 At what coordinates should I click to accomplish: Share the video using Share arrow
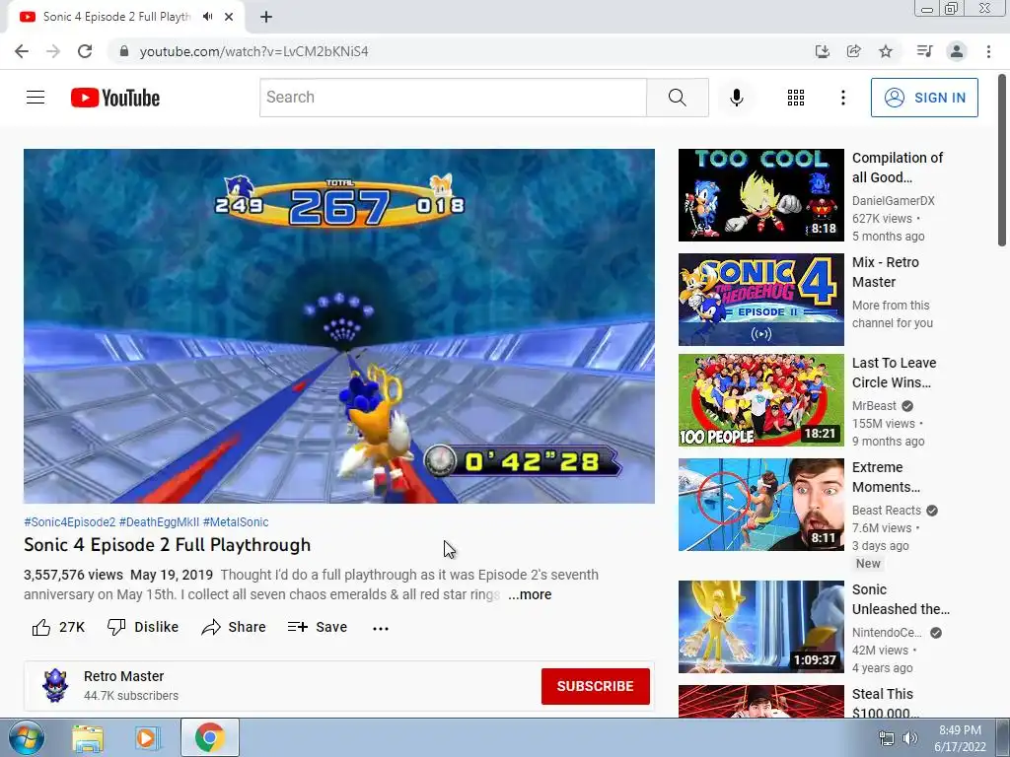(211, 627)
